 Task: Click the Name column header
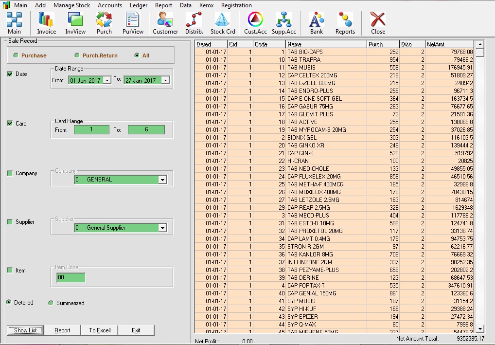pyautogui.click(x=326, y=44)
